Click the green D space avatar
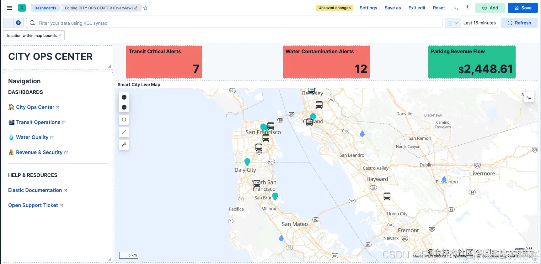Image resolution: width=541 pixels, height=264 pixels. (x=22, y=8)
